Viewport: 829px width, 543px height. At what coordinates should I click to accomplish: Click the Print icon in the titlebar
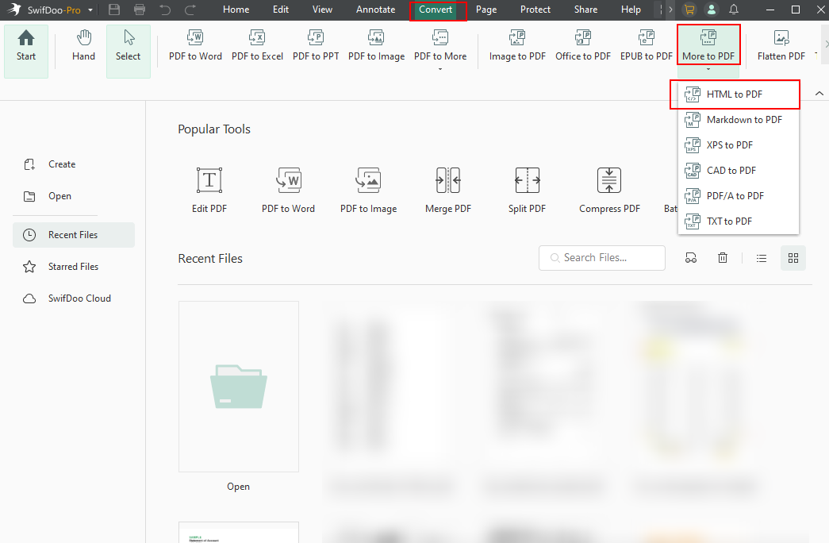click(x=140, y=10)
